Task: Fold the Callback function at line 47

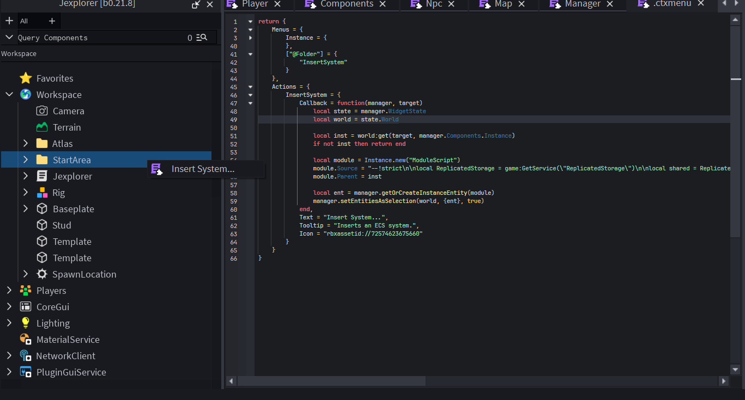Action: [250, 103]
